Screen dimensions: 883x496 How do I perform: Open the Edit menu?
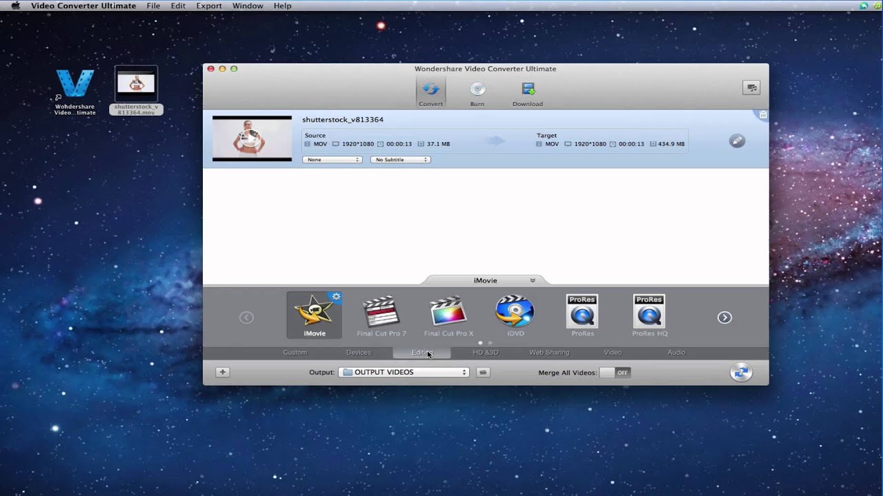click(178, 6)
